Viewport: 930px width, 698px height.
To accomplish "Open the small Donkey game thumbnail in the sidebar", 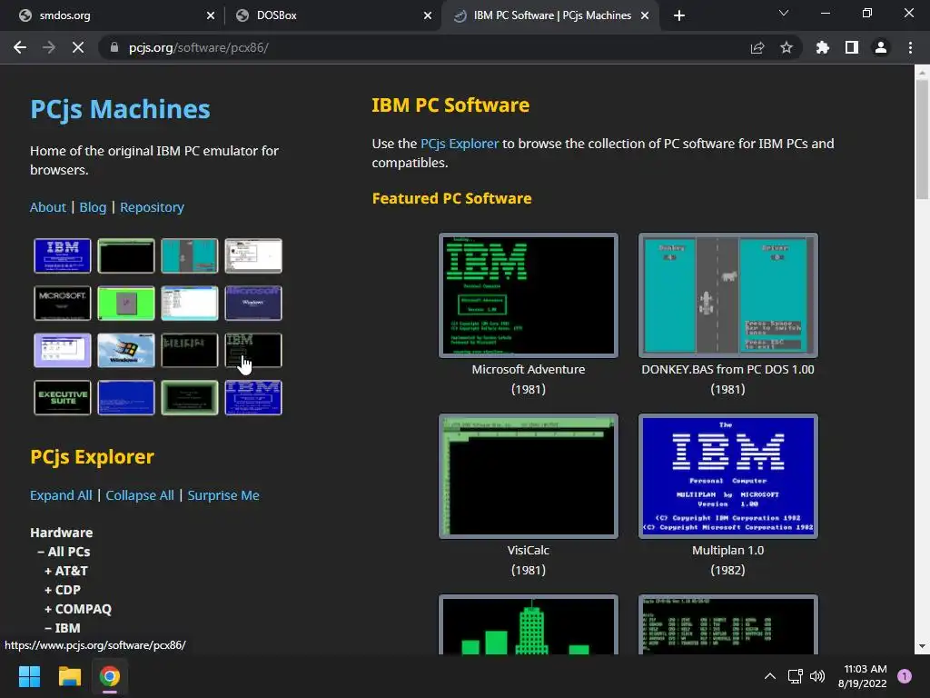I will (x=190, y=255).
